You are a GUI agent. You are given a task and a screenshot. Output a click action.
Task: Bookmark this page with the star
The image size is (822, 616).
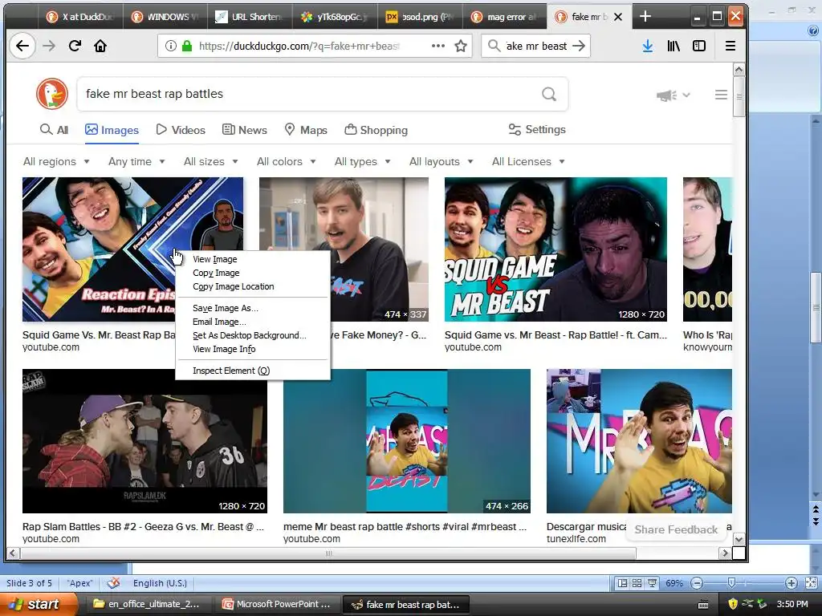(461, 46)
